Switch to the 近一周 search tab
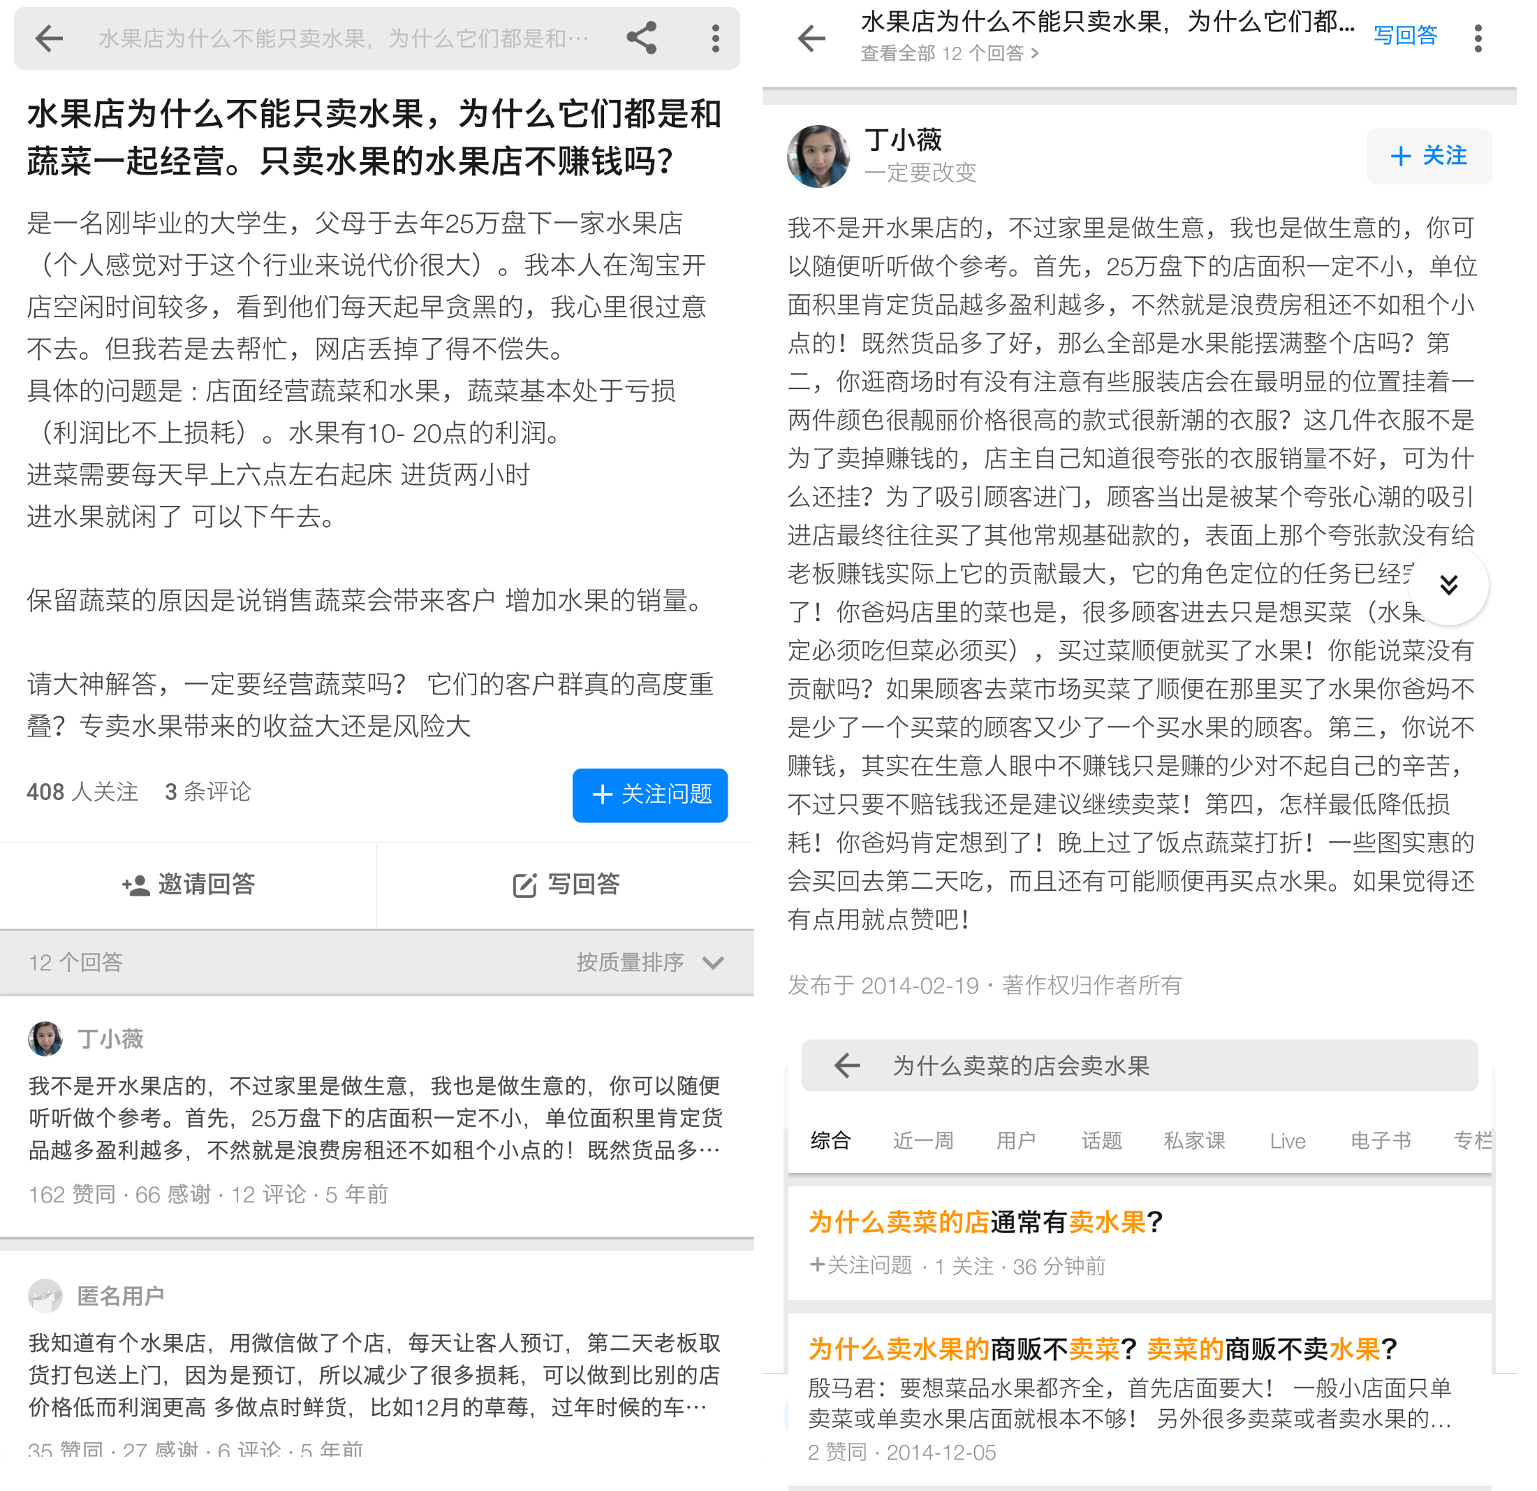The image size is (1537, 1491). (x=923, y=1140)
